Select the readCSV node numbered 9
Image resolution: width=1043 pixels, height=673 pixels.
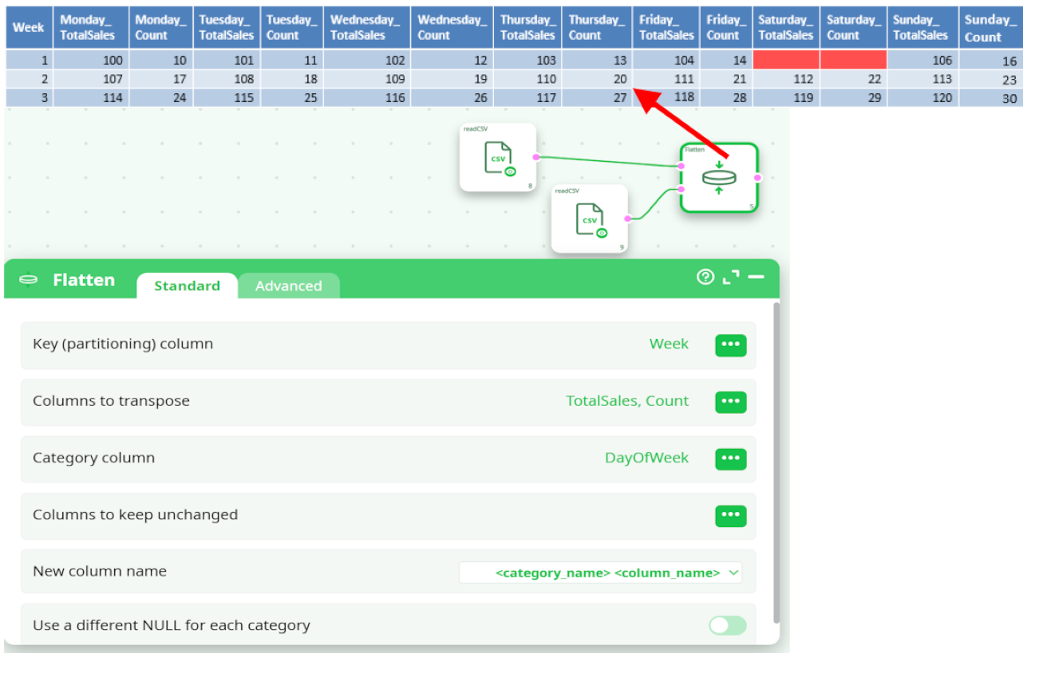point(589,219)
